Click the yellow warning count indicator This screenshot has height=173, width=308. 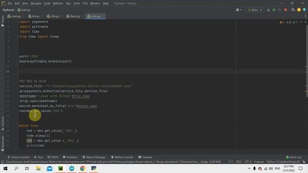pyautogui.click(x=282, y=22)
